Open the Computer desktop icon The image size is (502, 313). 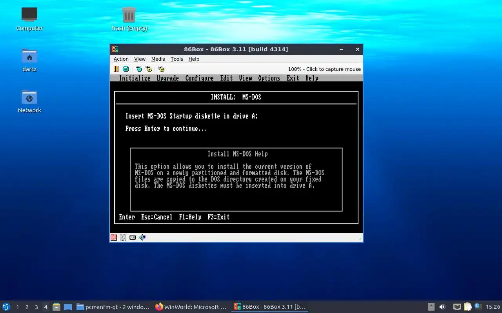tap(29, 19)
